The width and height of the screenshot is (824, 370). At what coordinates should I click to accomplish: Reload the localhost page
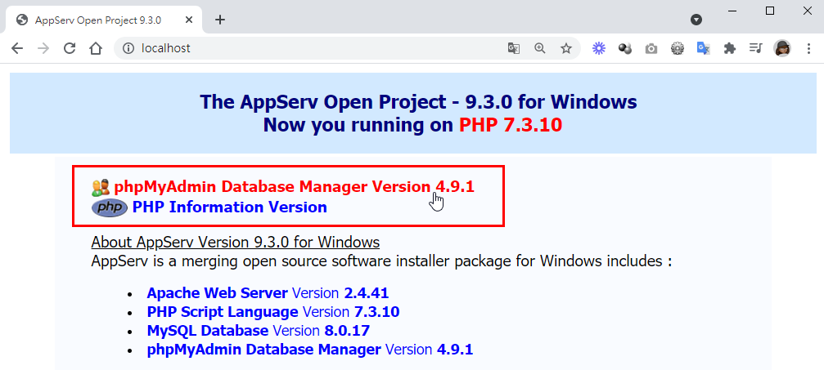coord(70,48)
